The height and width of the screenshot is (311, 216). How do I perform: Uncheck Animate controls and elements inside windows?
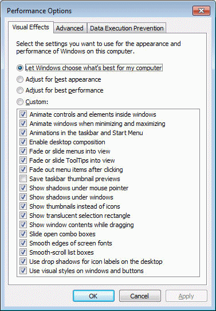tap(23, 114)
